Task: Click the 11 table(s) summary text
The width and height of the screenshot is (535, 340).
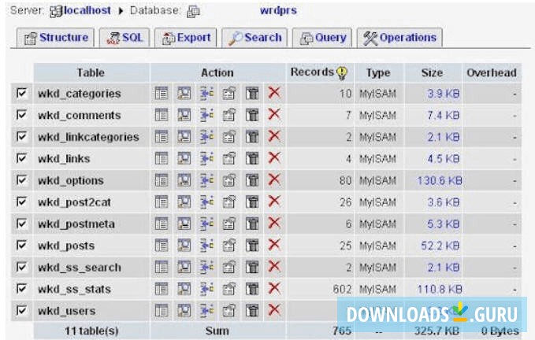Action: (91, 331)
